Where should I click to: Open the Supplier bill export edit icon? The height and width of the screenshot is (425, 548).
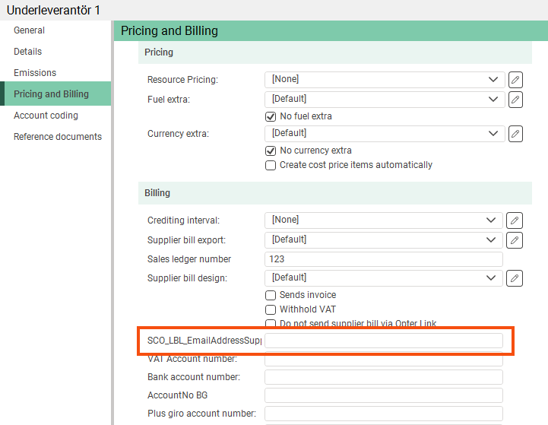pyautogui.click(x=515, y=240)
